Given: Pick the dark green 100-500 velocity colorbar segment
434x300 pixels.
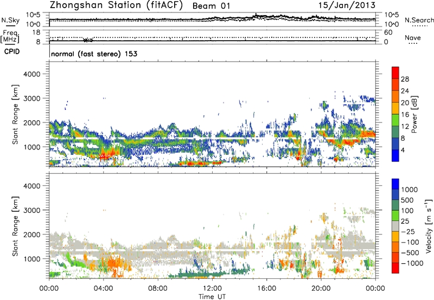Looking at the screenshot, I should tap(395, 205).
